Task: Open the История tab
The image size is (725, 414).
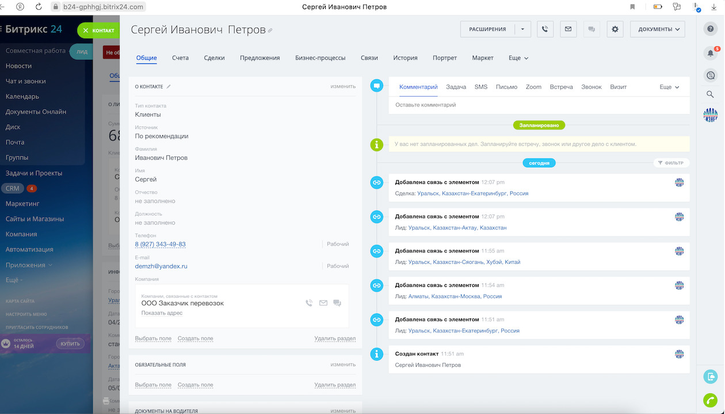Action: pos(405,58)
